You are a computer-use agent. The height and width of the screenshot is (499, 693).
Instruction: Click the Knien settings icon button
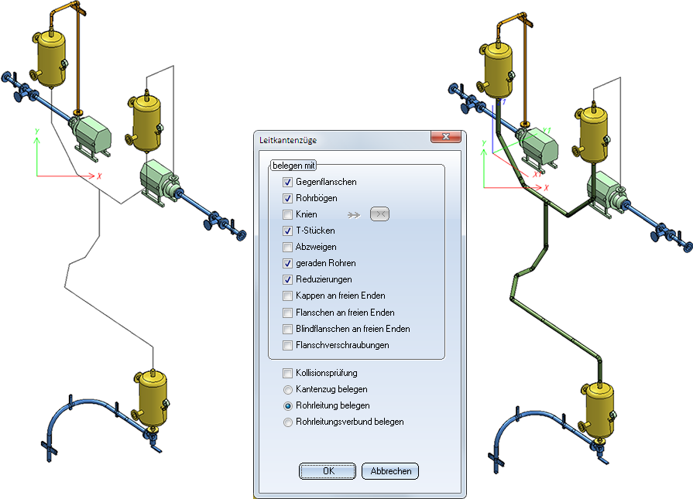click(379, 214)
